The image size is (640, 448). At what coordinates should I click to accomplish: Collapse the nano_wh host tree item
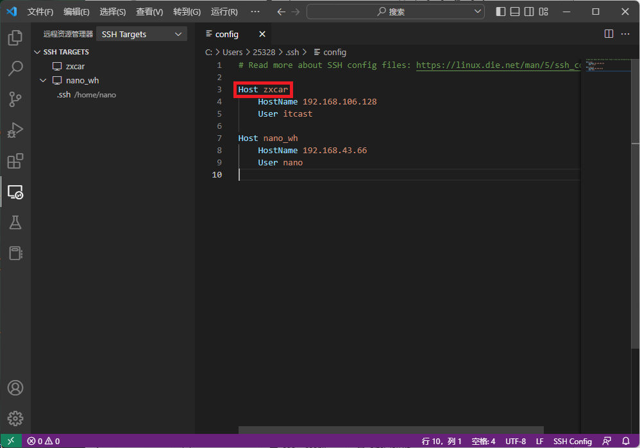click(x=43, y=81)
